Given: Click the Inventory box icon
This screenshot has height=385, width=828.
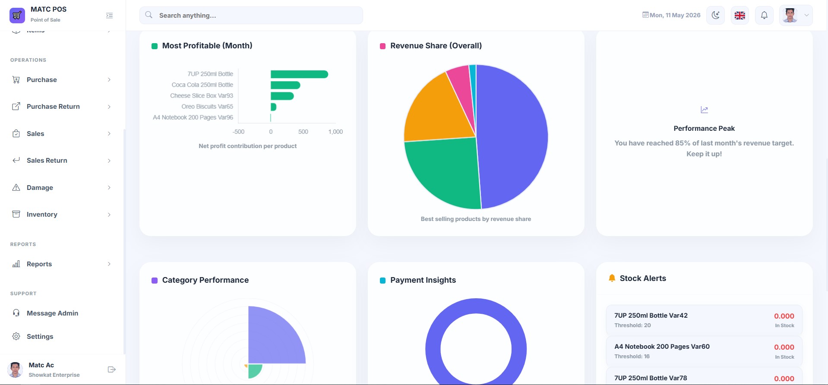Looking at the screenshot, I should coord(16,214).
